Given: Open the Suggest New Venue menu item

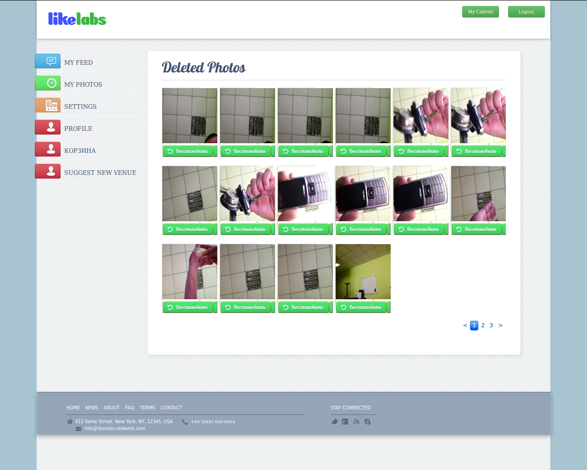Looking at the screenshot, I should (100, 173).
